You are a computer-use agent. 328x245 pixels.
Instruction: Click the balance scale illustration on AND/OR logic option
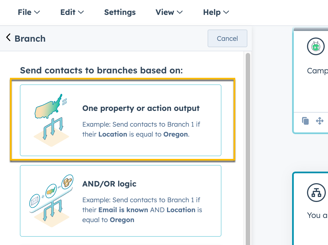click(x=51, y=199)
